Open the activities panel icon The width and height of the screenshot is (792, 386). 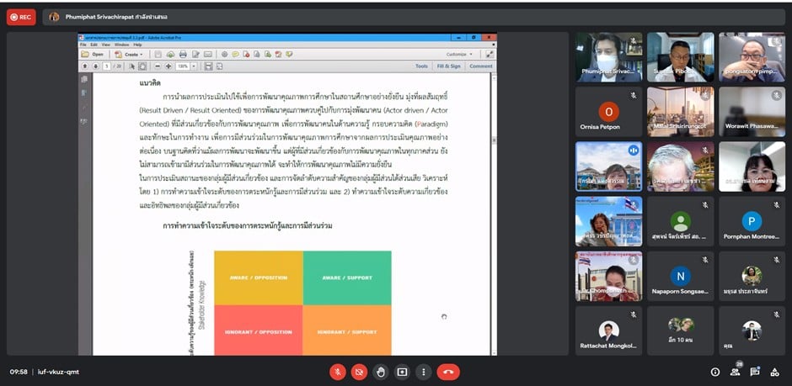775,371
